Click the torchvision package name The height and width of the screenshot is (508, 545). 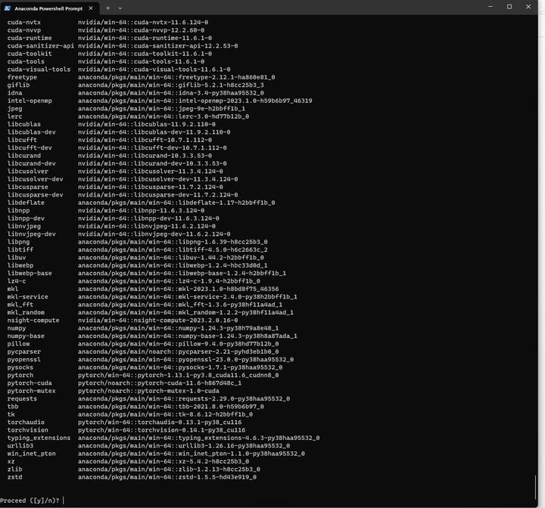tap(28, 430)
